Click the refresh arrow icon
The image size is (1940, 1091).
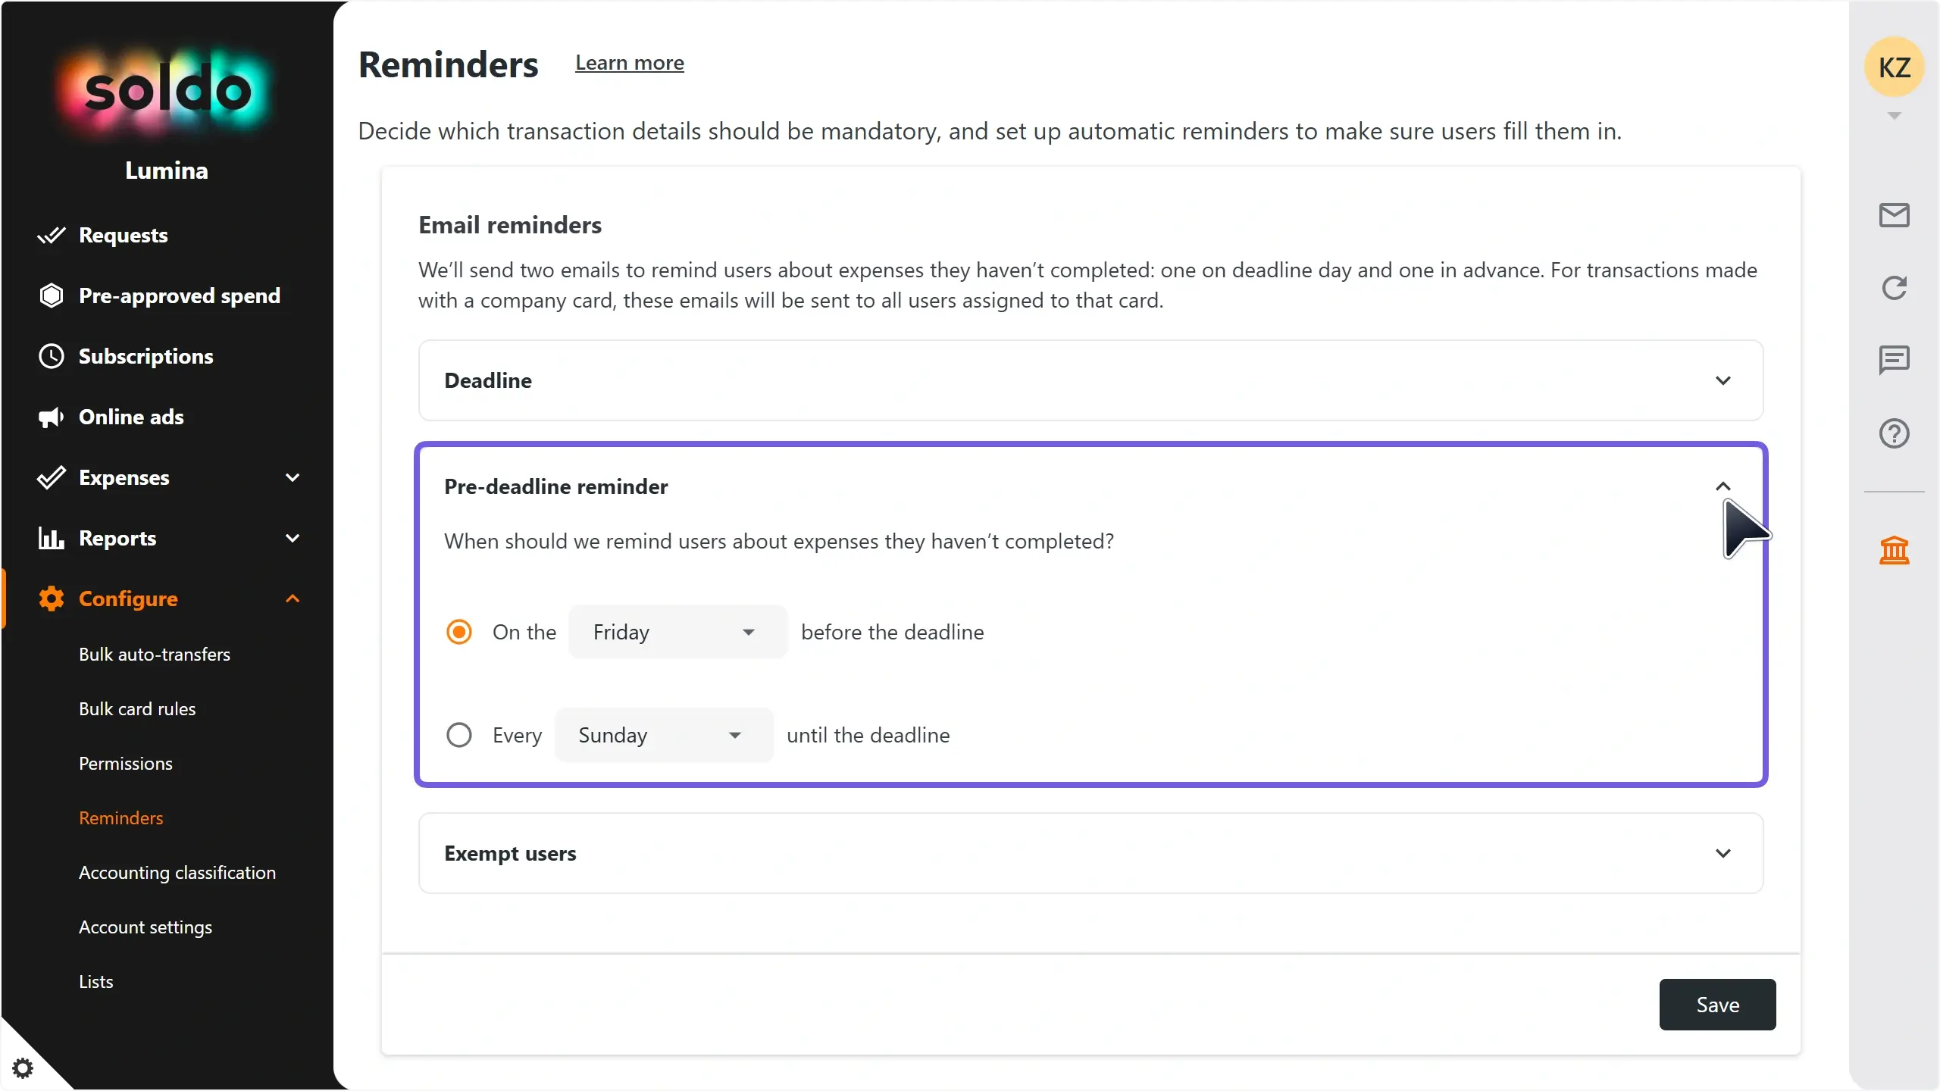click(x=1894, y=287)
